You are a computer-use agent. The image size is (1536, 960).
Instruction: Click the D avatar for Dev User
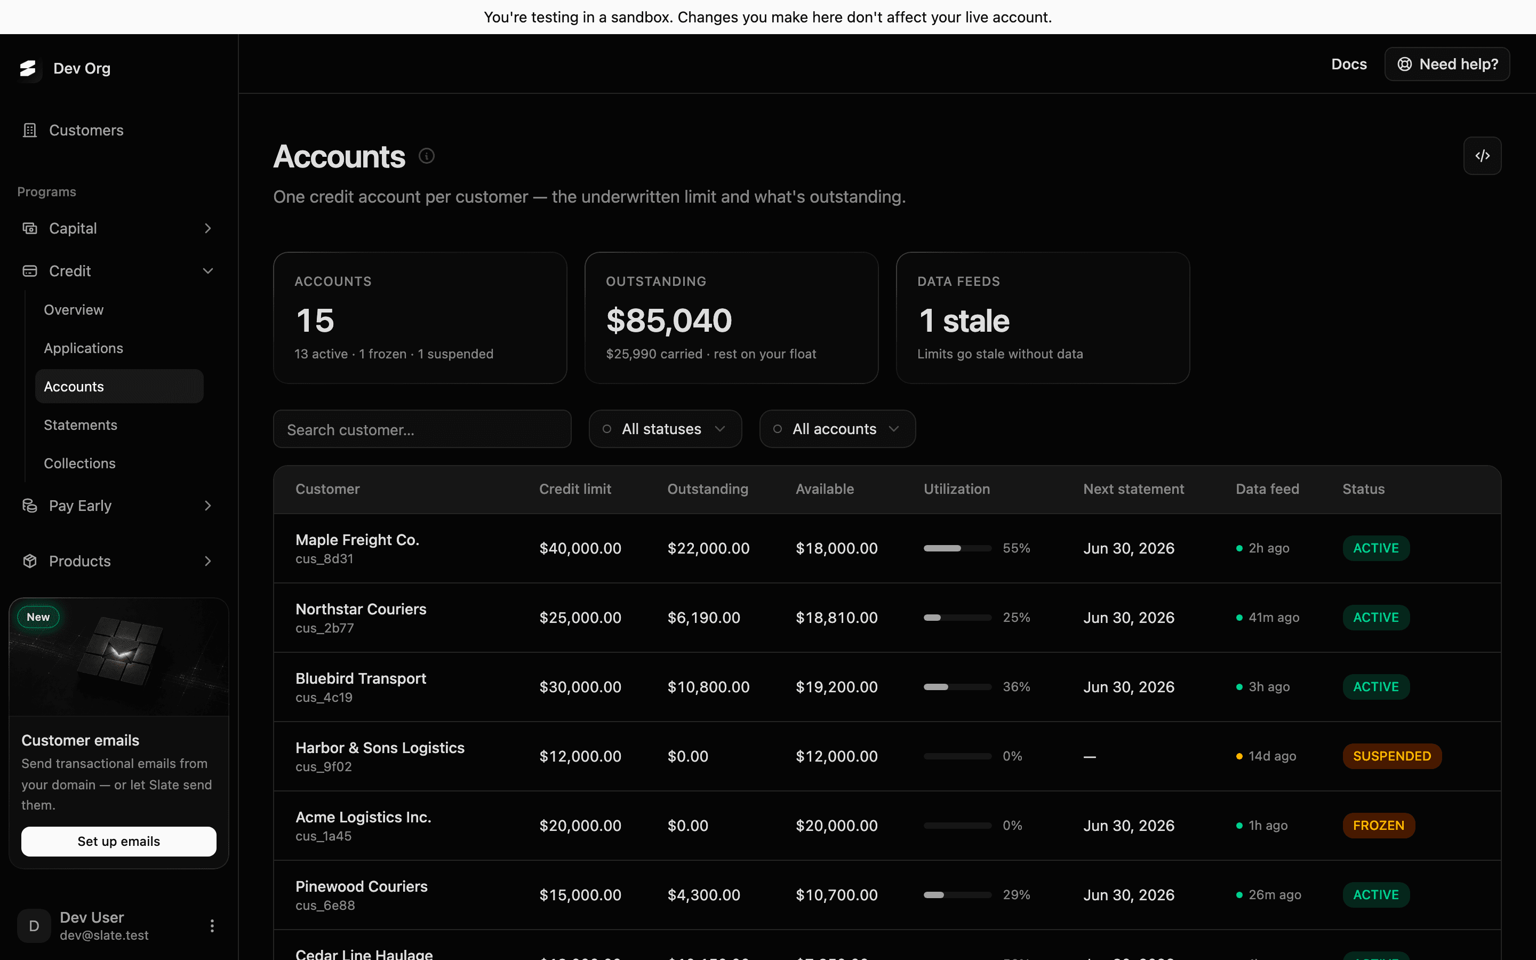[x=34, y=926]
